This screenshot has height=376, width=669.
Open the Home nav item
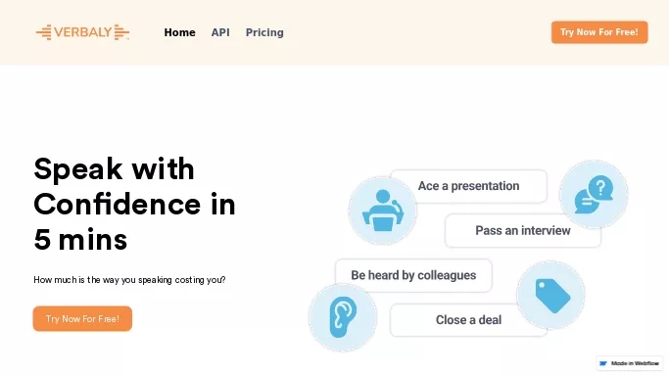coord(179,32)
